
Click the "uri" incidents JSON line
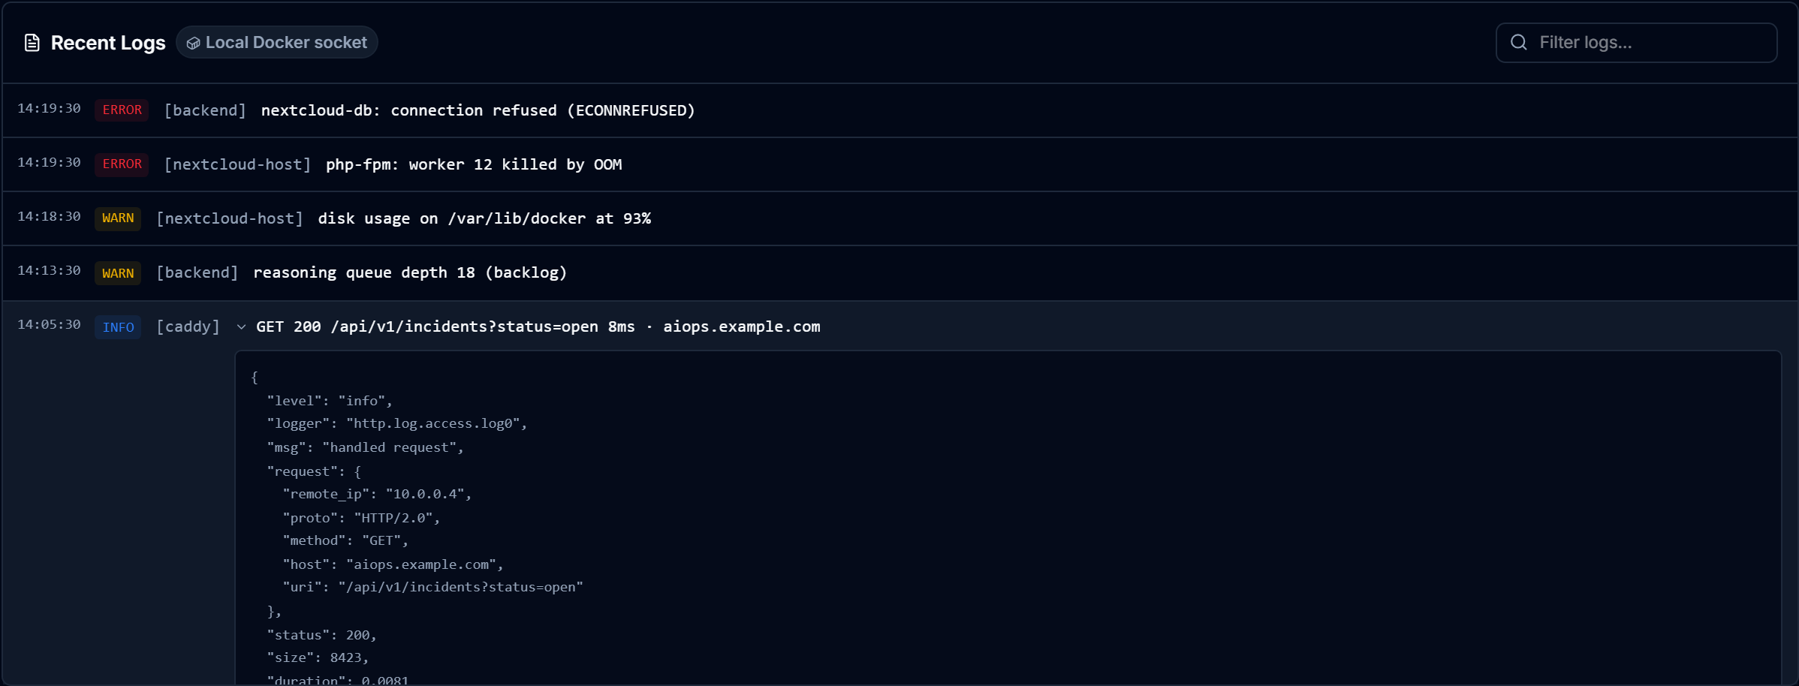click(x=433, y=588)
